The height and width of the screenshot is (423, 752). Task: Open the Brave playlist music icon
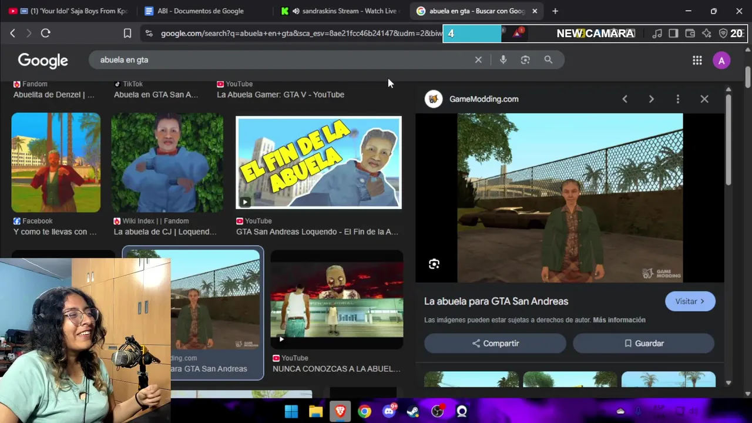click(x=657, y=33)
